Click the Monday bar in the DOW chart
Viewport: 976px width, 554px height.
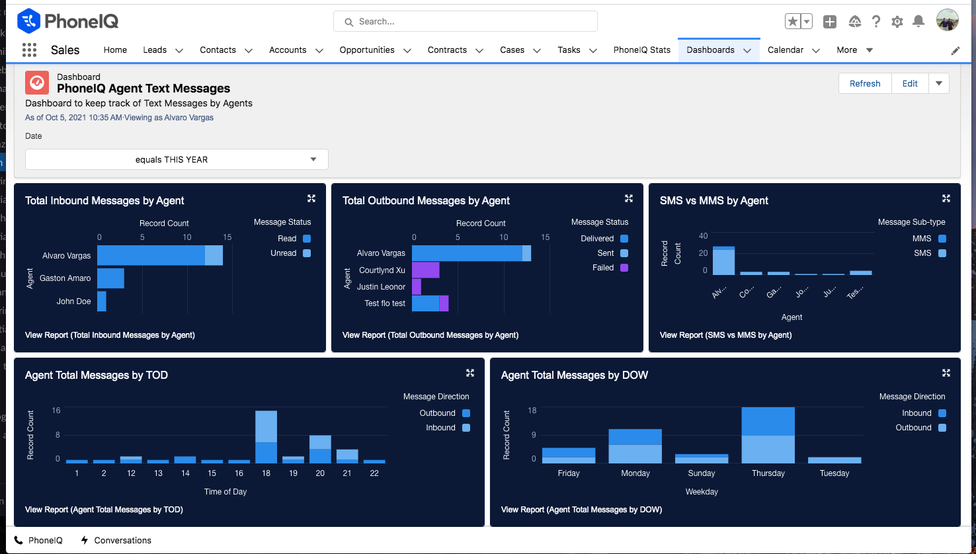click(x=635, y=446)
